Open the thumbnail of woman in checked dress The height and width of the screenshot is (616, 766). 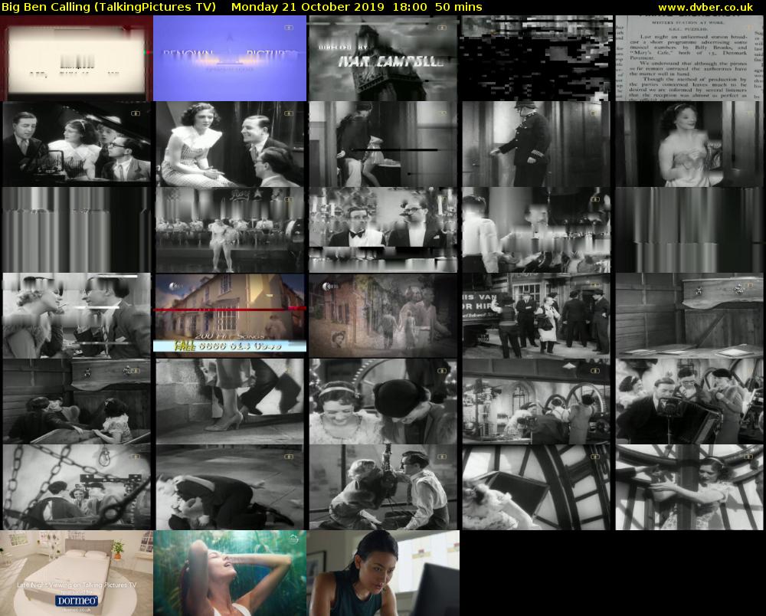pyautogui.click(x=230, y=144)
